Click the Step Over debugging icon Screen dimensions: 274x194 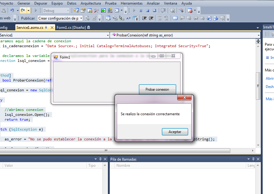(x=163, y=10)
